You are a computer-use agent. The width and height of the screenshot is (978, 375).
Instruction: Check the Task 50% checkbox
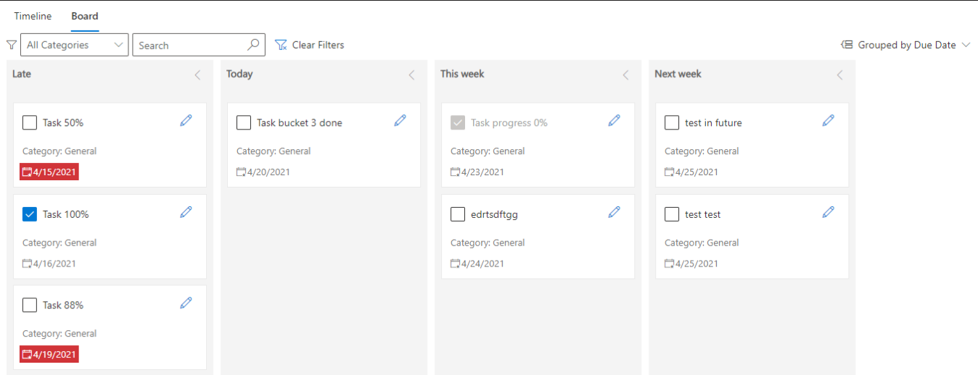(x=30, y=123)
